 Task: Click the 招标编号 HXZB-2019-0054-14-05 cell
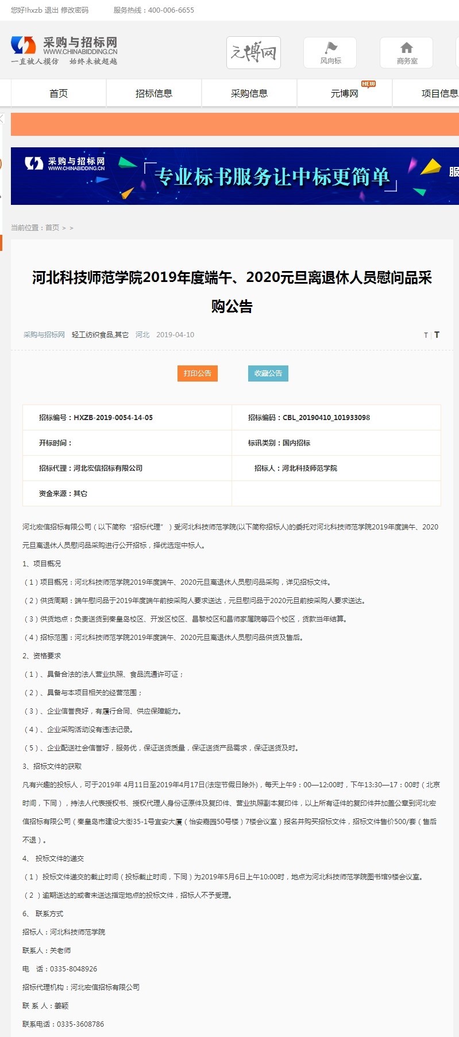tap(127, 418)
